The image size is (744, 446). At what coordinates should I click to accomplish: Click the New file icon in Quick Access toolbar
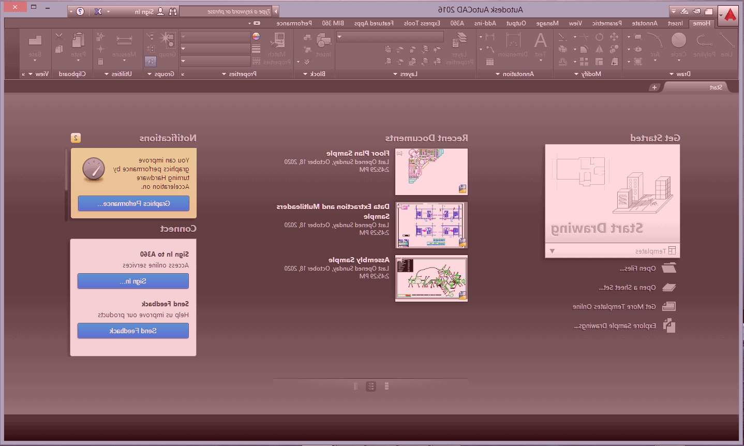(708, 11)
